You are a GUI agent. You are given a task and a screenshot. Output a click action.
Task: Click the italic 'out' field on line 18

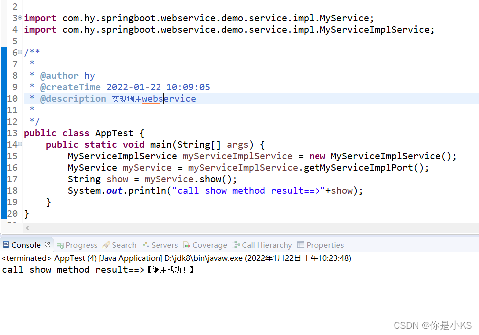(x=114, y=191)
